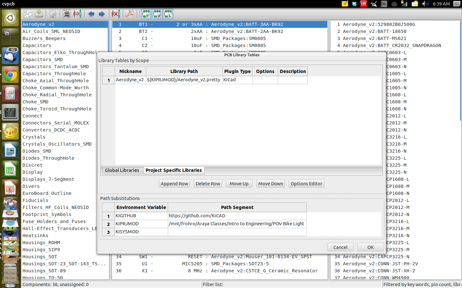The image size is (462, 288).
Task: Toggle filter footprints by keywords
Action: pyautogui.click(x=146, y=14)
